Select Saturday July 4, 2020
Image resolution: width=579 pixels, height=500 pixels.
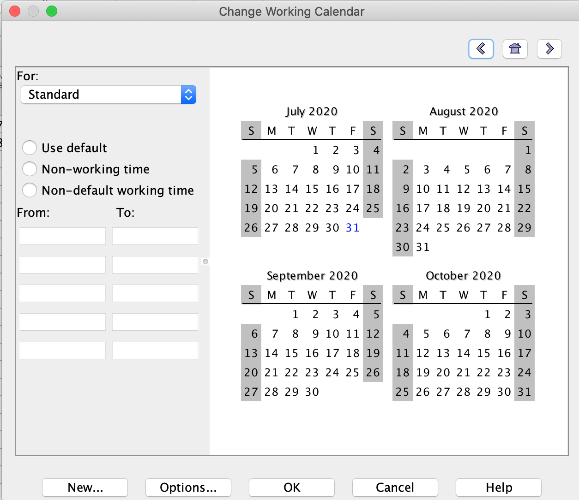coord(373,150)
